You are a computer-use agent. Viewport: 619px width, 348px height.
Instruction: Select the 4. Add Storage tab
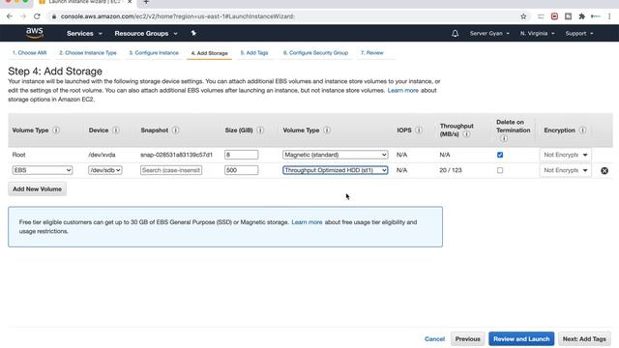tap(209, 53)
